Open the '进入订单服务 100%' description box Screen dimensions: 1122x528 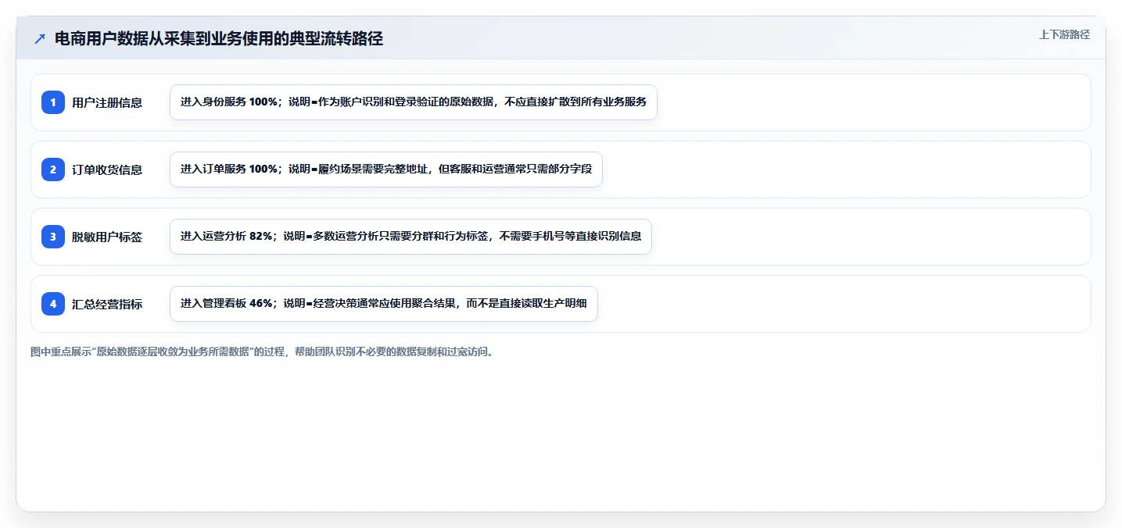(386, 169)
